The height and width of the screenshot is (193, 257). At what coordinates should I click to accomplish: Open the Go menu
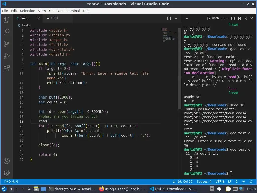tap(51, 11)
